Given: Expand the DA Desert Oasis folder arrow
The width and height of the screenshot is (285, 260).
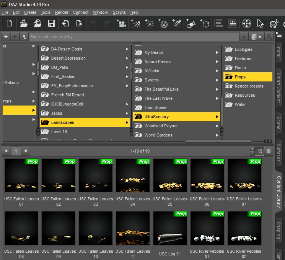Looking at the screenshot, I should pos(127,49).
